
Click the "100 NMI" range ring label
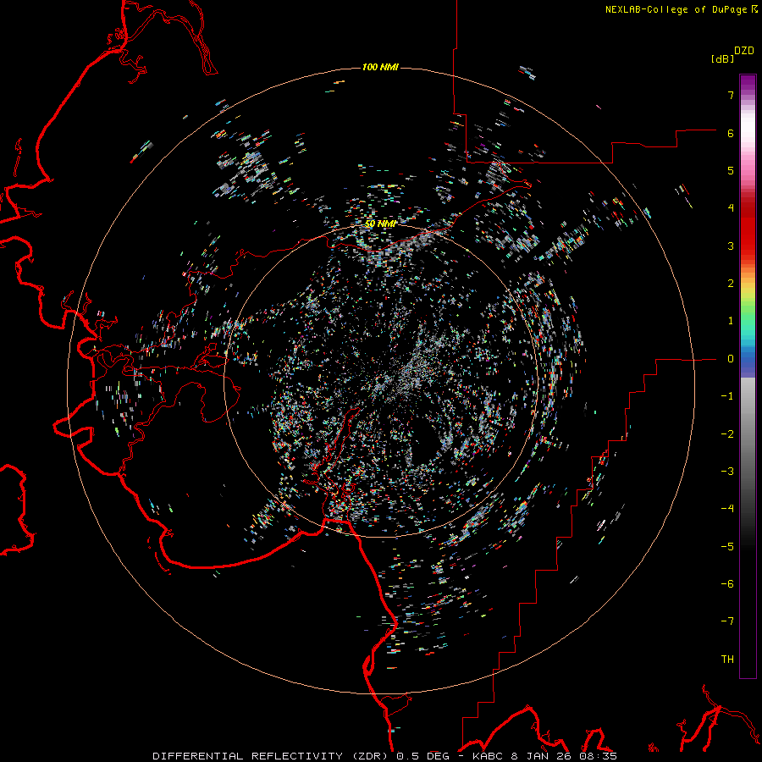pos(380,67)
